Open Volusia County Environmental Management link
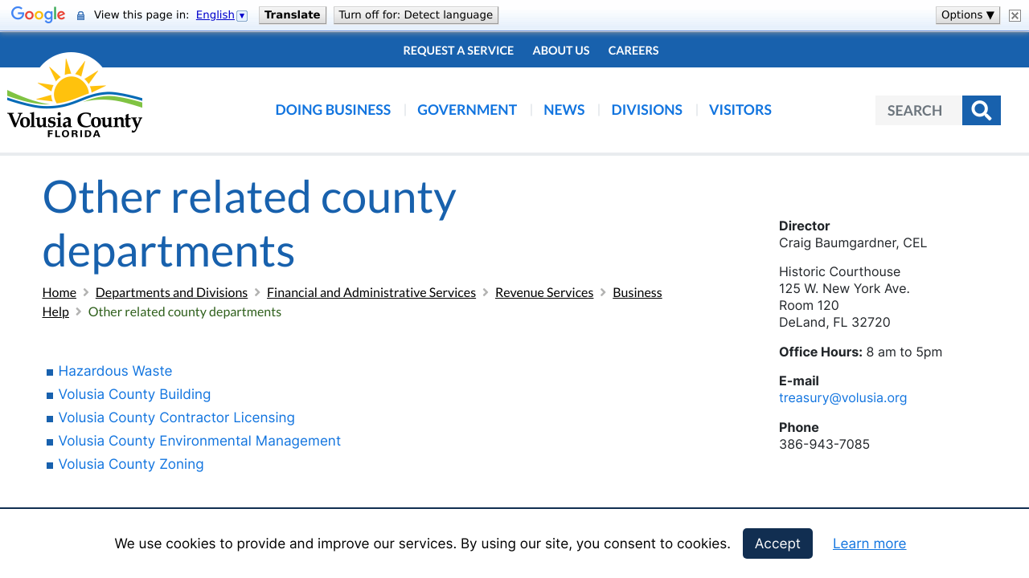 (x=199, y=441)
